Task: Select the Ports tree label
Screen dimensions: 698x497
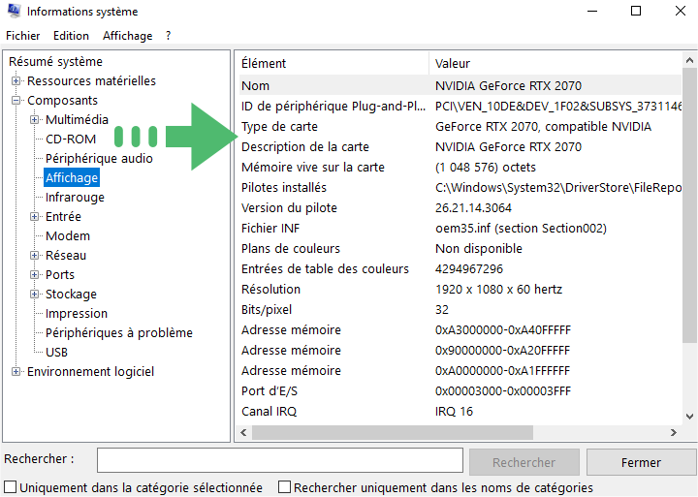Action: [60, 275]
